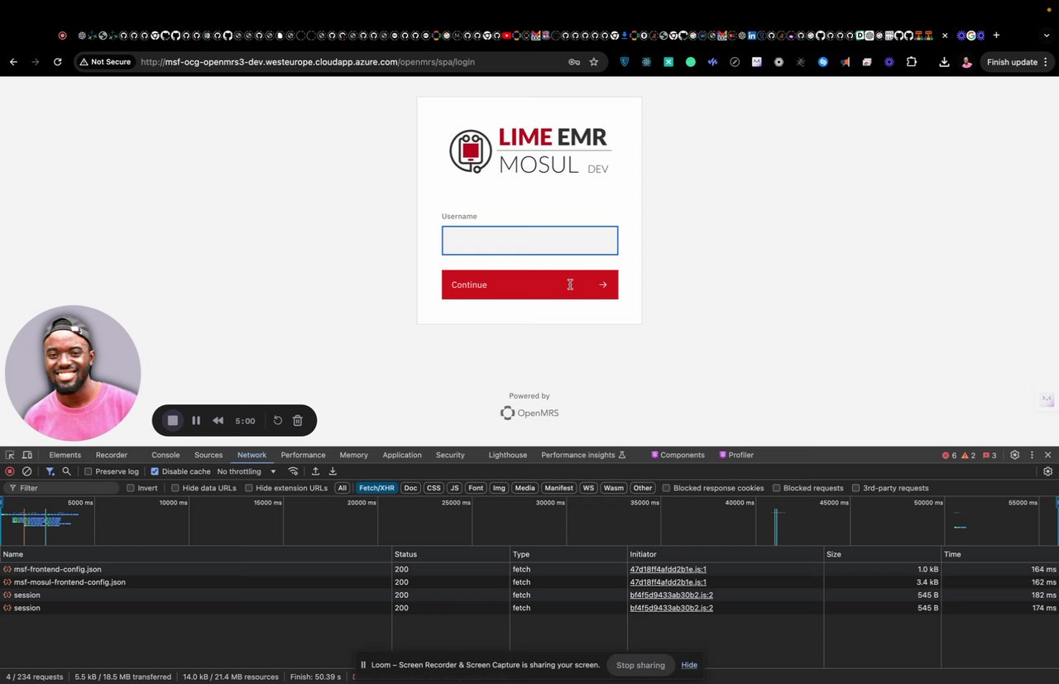Click the yellow warnings count badge

(968, 455)
